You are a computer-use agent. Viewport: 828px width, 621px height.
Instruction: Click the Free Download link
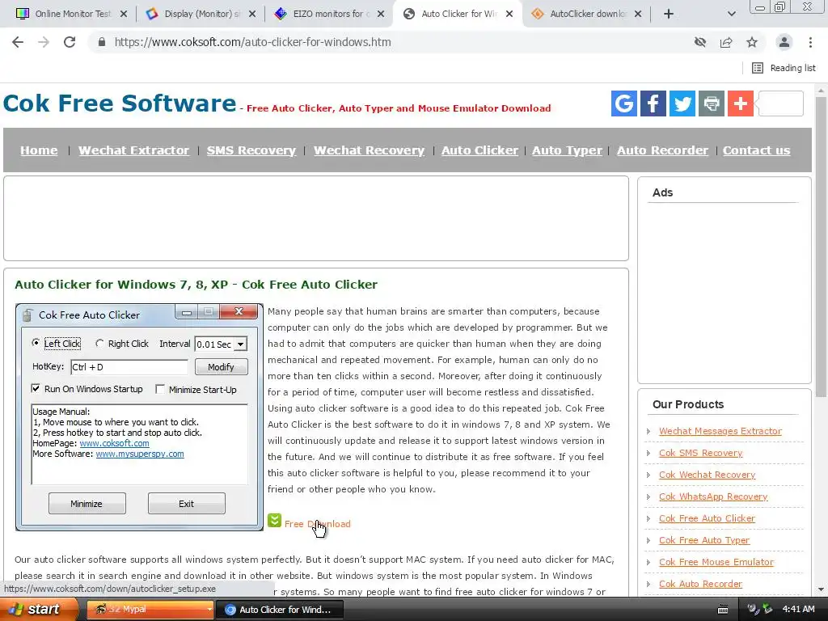click(317, 524)
